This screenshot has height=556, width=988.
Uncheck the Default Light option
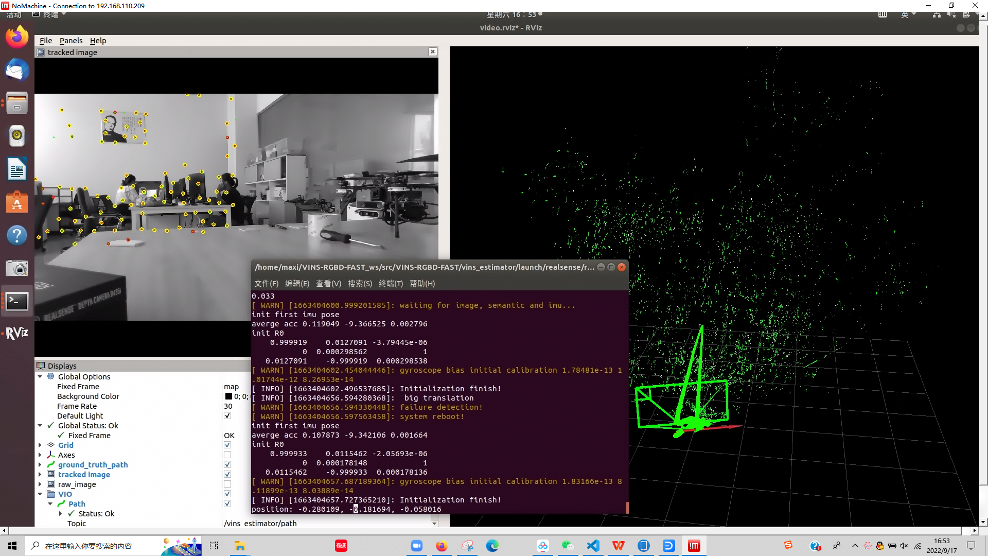227,415
